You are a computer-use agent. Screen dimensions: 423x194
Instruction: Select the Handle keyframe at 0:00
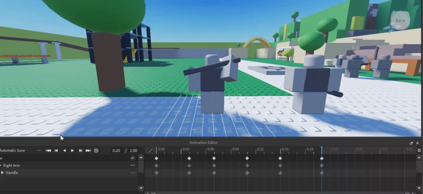tap(157, 173)
